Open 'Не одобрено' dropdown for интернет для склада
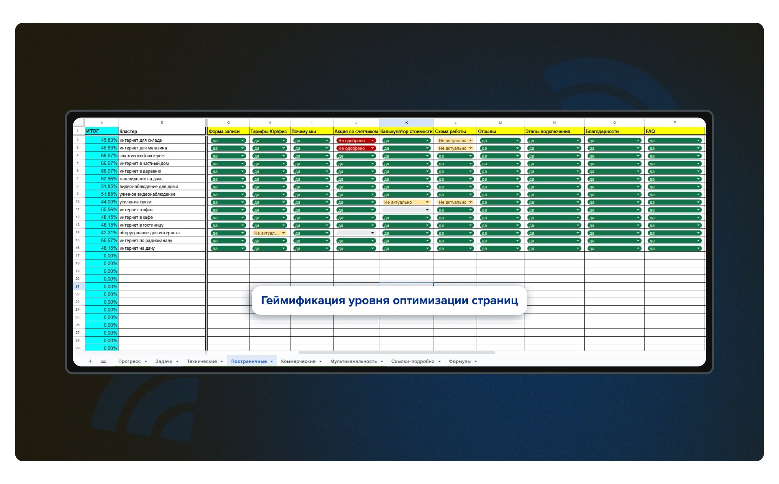This screenshot has width=779, height=484. point(372,140)
